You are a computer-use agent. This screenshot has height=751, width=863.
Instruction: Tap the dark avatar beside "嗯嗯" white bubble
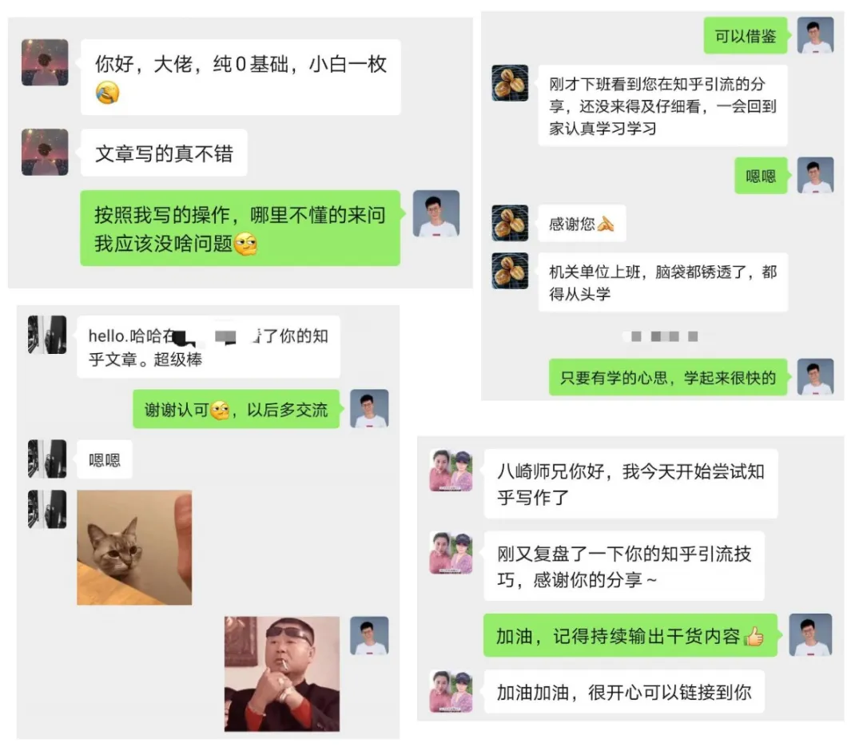(47, 459)
